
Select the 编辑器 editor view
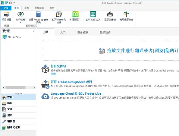coord(18,121)
